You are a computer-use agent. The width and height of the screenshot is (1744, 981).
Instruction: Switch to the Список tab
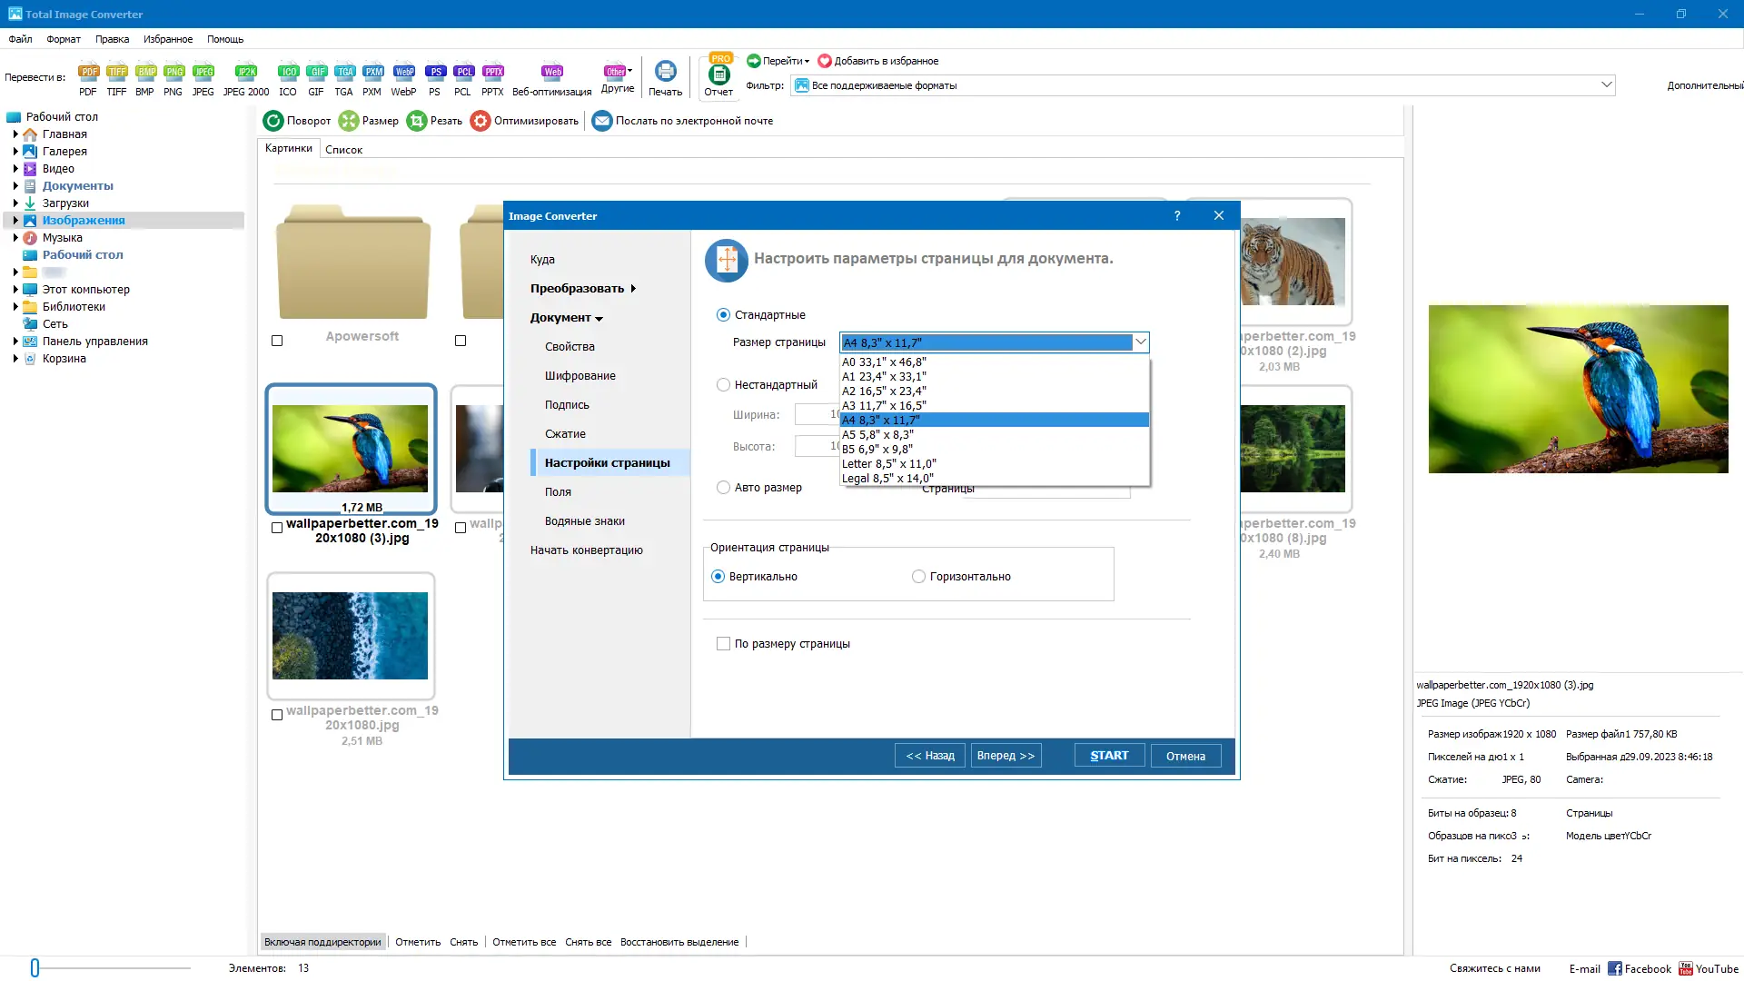[x=343, y=150]
